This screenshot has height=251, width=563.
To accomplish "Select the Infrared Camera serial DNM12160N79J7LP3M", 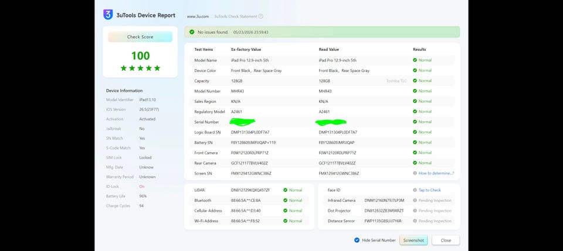I will tap(384, 201).
